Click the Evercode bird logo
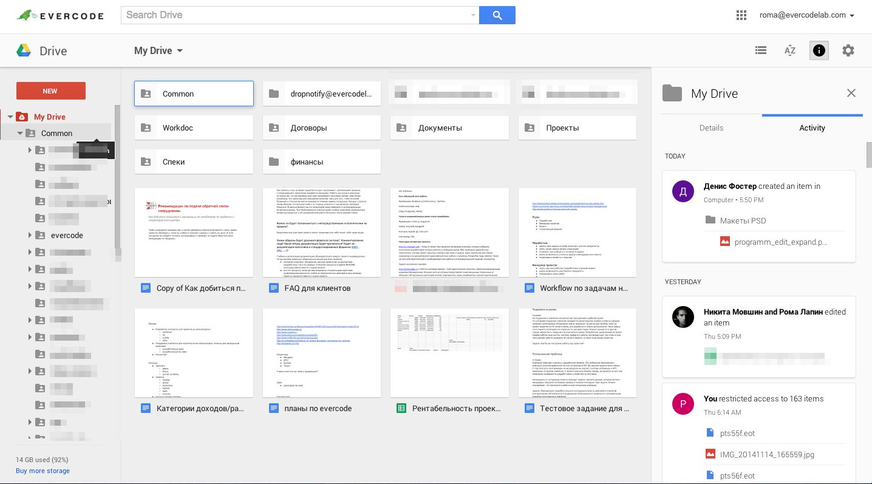Screen dimensions: 872x484 tap(25, 15)
